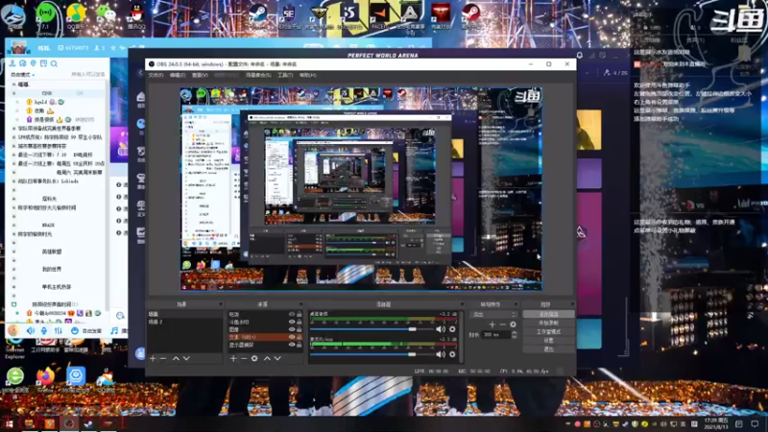This screenshot has height=432, width=768.
Task: Mute Mic/Aux speaker icon in mixer
Action: coord(441,354)
